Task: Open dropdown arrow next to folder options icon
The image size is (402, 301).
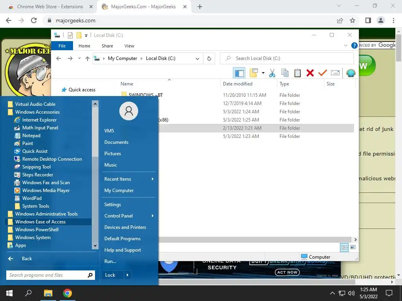Action: [263, 73]
